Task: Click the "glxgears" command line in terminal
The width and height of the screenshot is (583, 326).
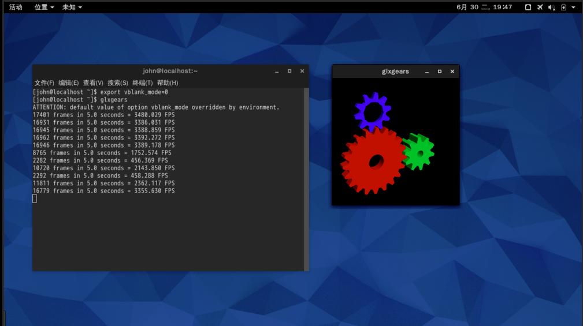Action: (x=80, y=99)
